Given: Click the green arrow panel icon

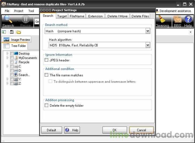Looking at the screenshot, I should tap(4, 32).
